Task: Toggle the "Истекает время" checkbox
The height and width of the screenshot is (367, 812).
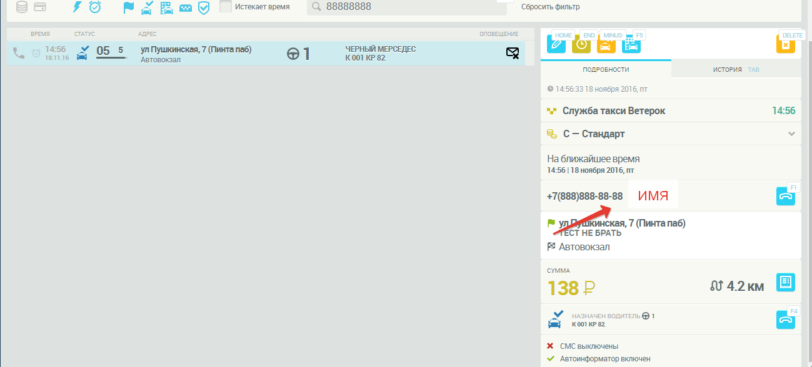Action: [x=226, y=7]
